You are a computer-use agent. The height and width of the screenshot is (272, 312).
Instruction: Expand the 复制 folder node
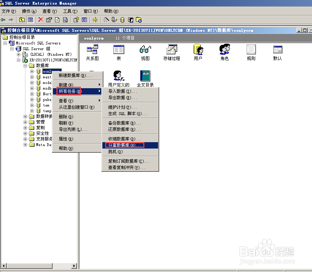click(x=25, y=128)
